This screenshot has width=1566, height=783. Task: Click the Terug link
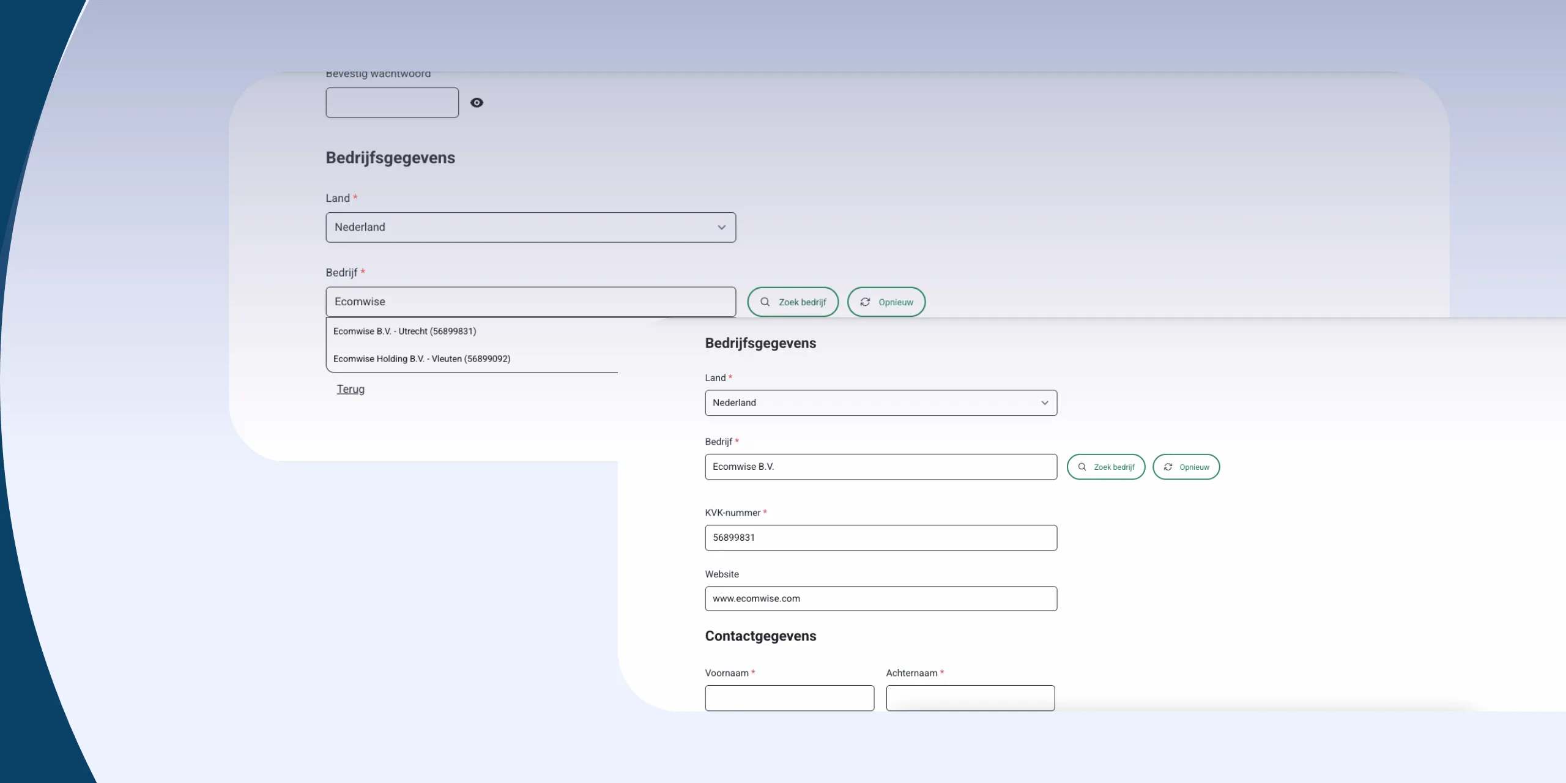[x=351, y=390]
